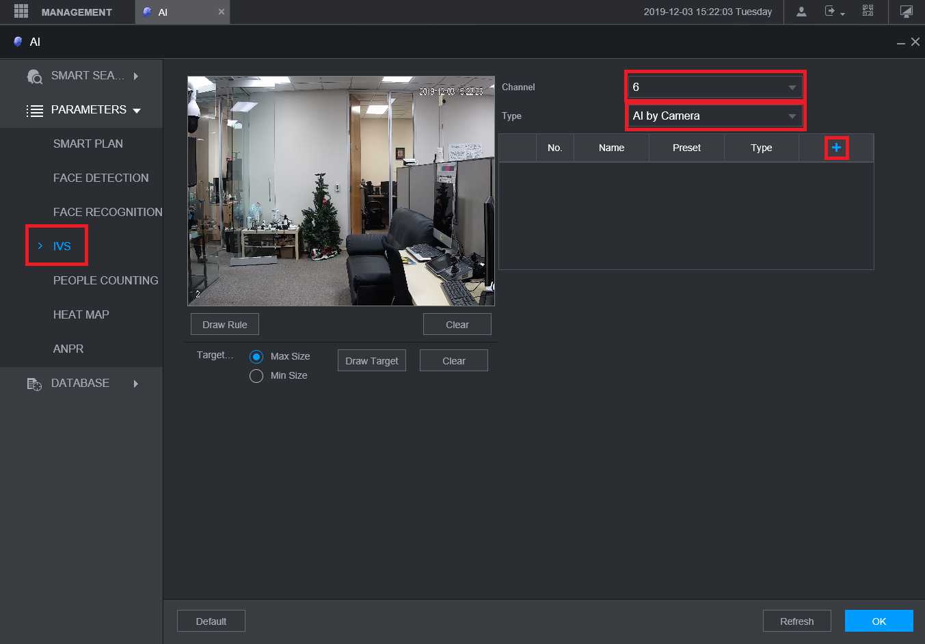Click the Refresh button
Viewport: 925px width, 644px height.
pos(796,621)
